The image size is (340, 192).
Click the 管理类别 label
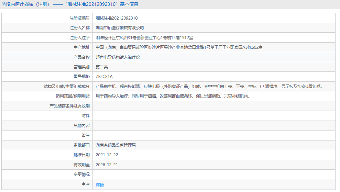click(81, 67)
